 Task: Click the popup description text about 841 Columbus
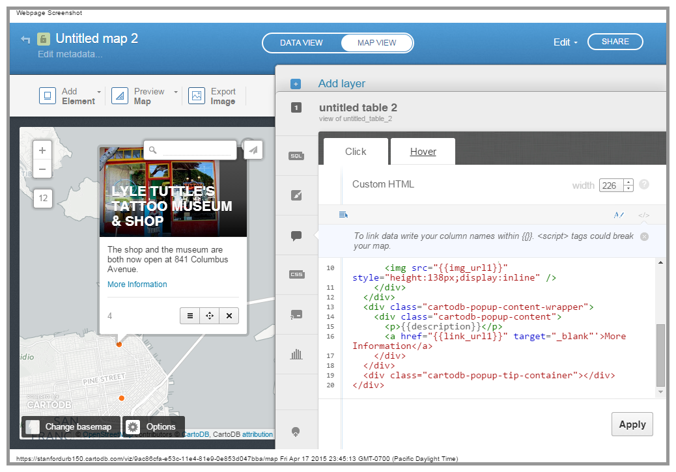click(168, 259)
